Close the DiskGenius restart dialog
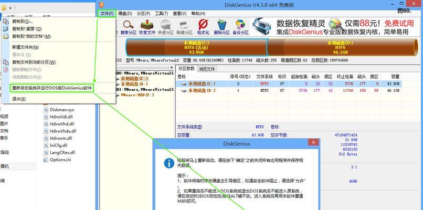The image size is (423, 210). click(313, 142)
